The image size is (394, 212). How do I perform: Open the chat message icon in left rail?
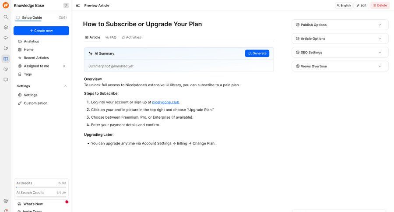pos(6,80)
